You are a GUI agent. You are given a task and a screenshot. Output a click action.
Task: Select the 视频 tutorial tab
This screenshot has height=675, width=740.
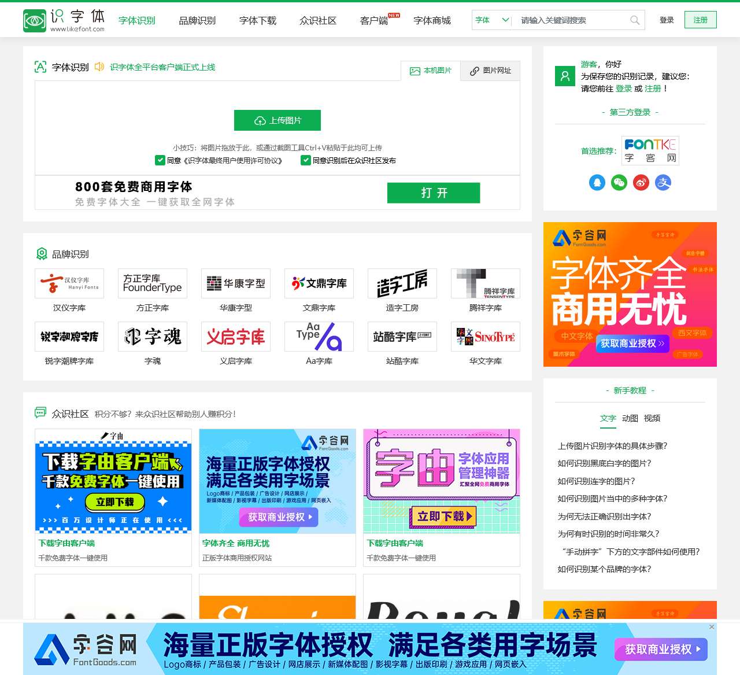[652, 418]
